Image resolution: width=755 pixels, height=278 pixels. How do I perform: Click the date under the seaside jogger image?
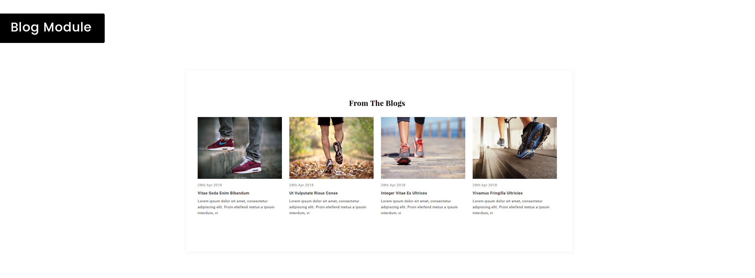pyautogui.click(x=393, y=185)
